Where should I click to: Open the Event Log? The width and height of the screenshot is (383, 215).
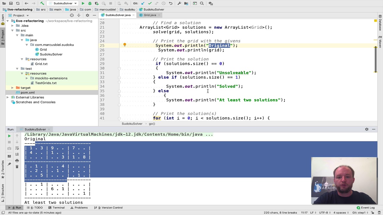[366, 208]
